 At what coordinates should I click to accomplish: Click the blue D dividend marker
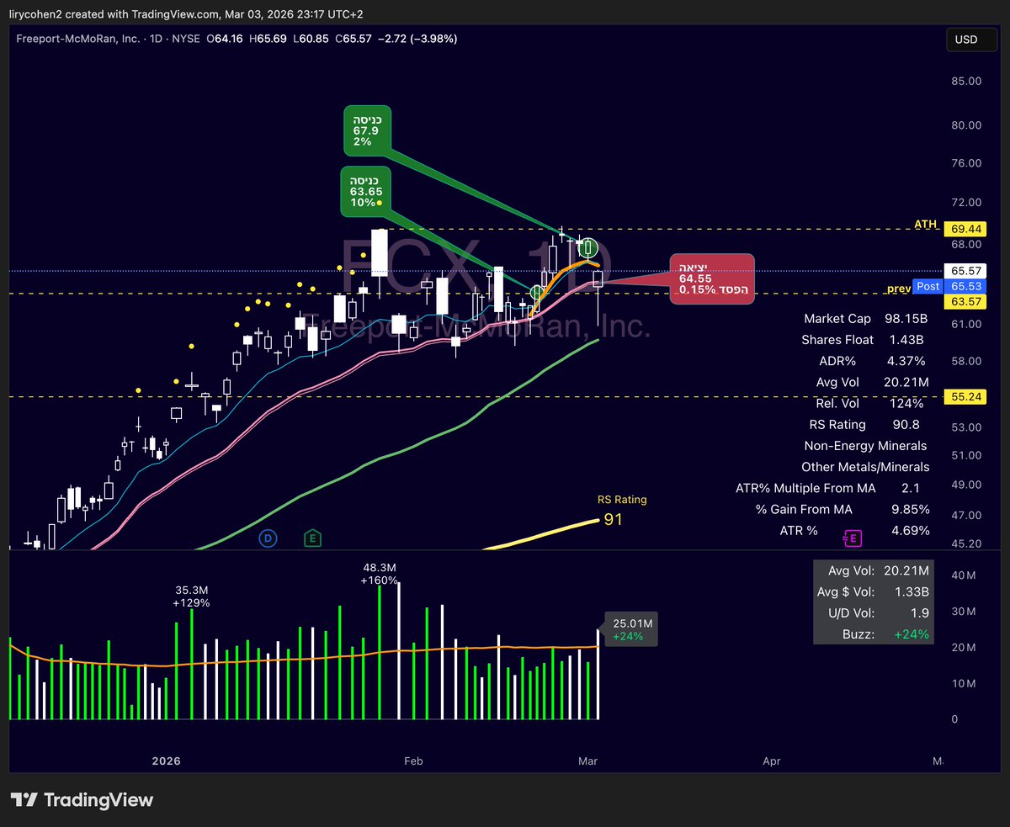click(x=268, y=538)
